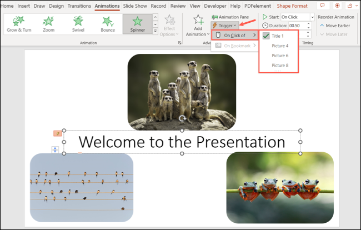This screenshot has height=230, width=361.
Task: Click the Record circle icon button
Action: pos(337,6)
